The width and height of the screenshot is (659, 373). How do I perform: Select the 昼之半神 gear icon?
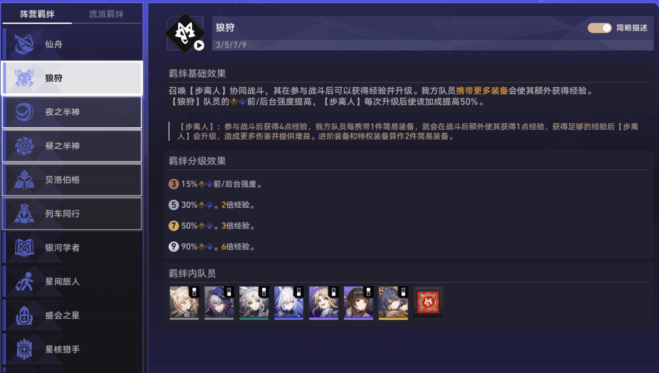(x=24, y=146)
